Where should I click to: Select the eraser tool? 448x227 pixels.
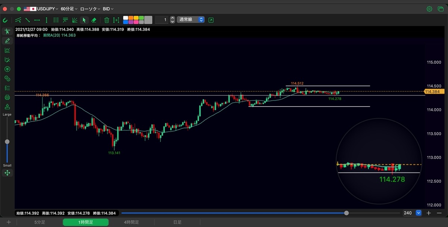[x=94, y=20]
